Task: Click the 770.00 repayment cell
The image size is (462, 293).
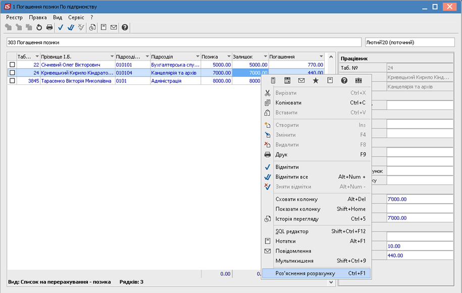Action: coord(296,65)
